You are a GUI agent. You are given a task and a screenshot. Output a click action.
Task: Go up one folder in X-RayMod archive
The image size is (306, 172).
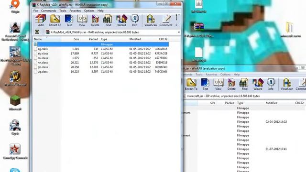(x=37, y=32)
